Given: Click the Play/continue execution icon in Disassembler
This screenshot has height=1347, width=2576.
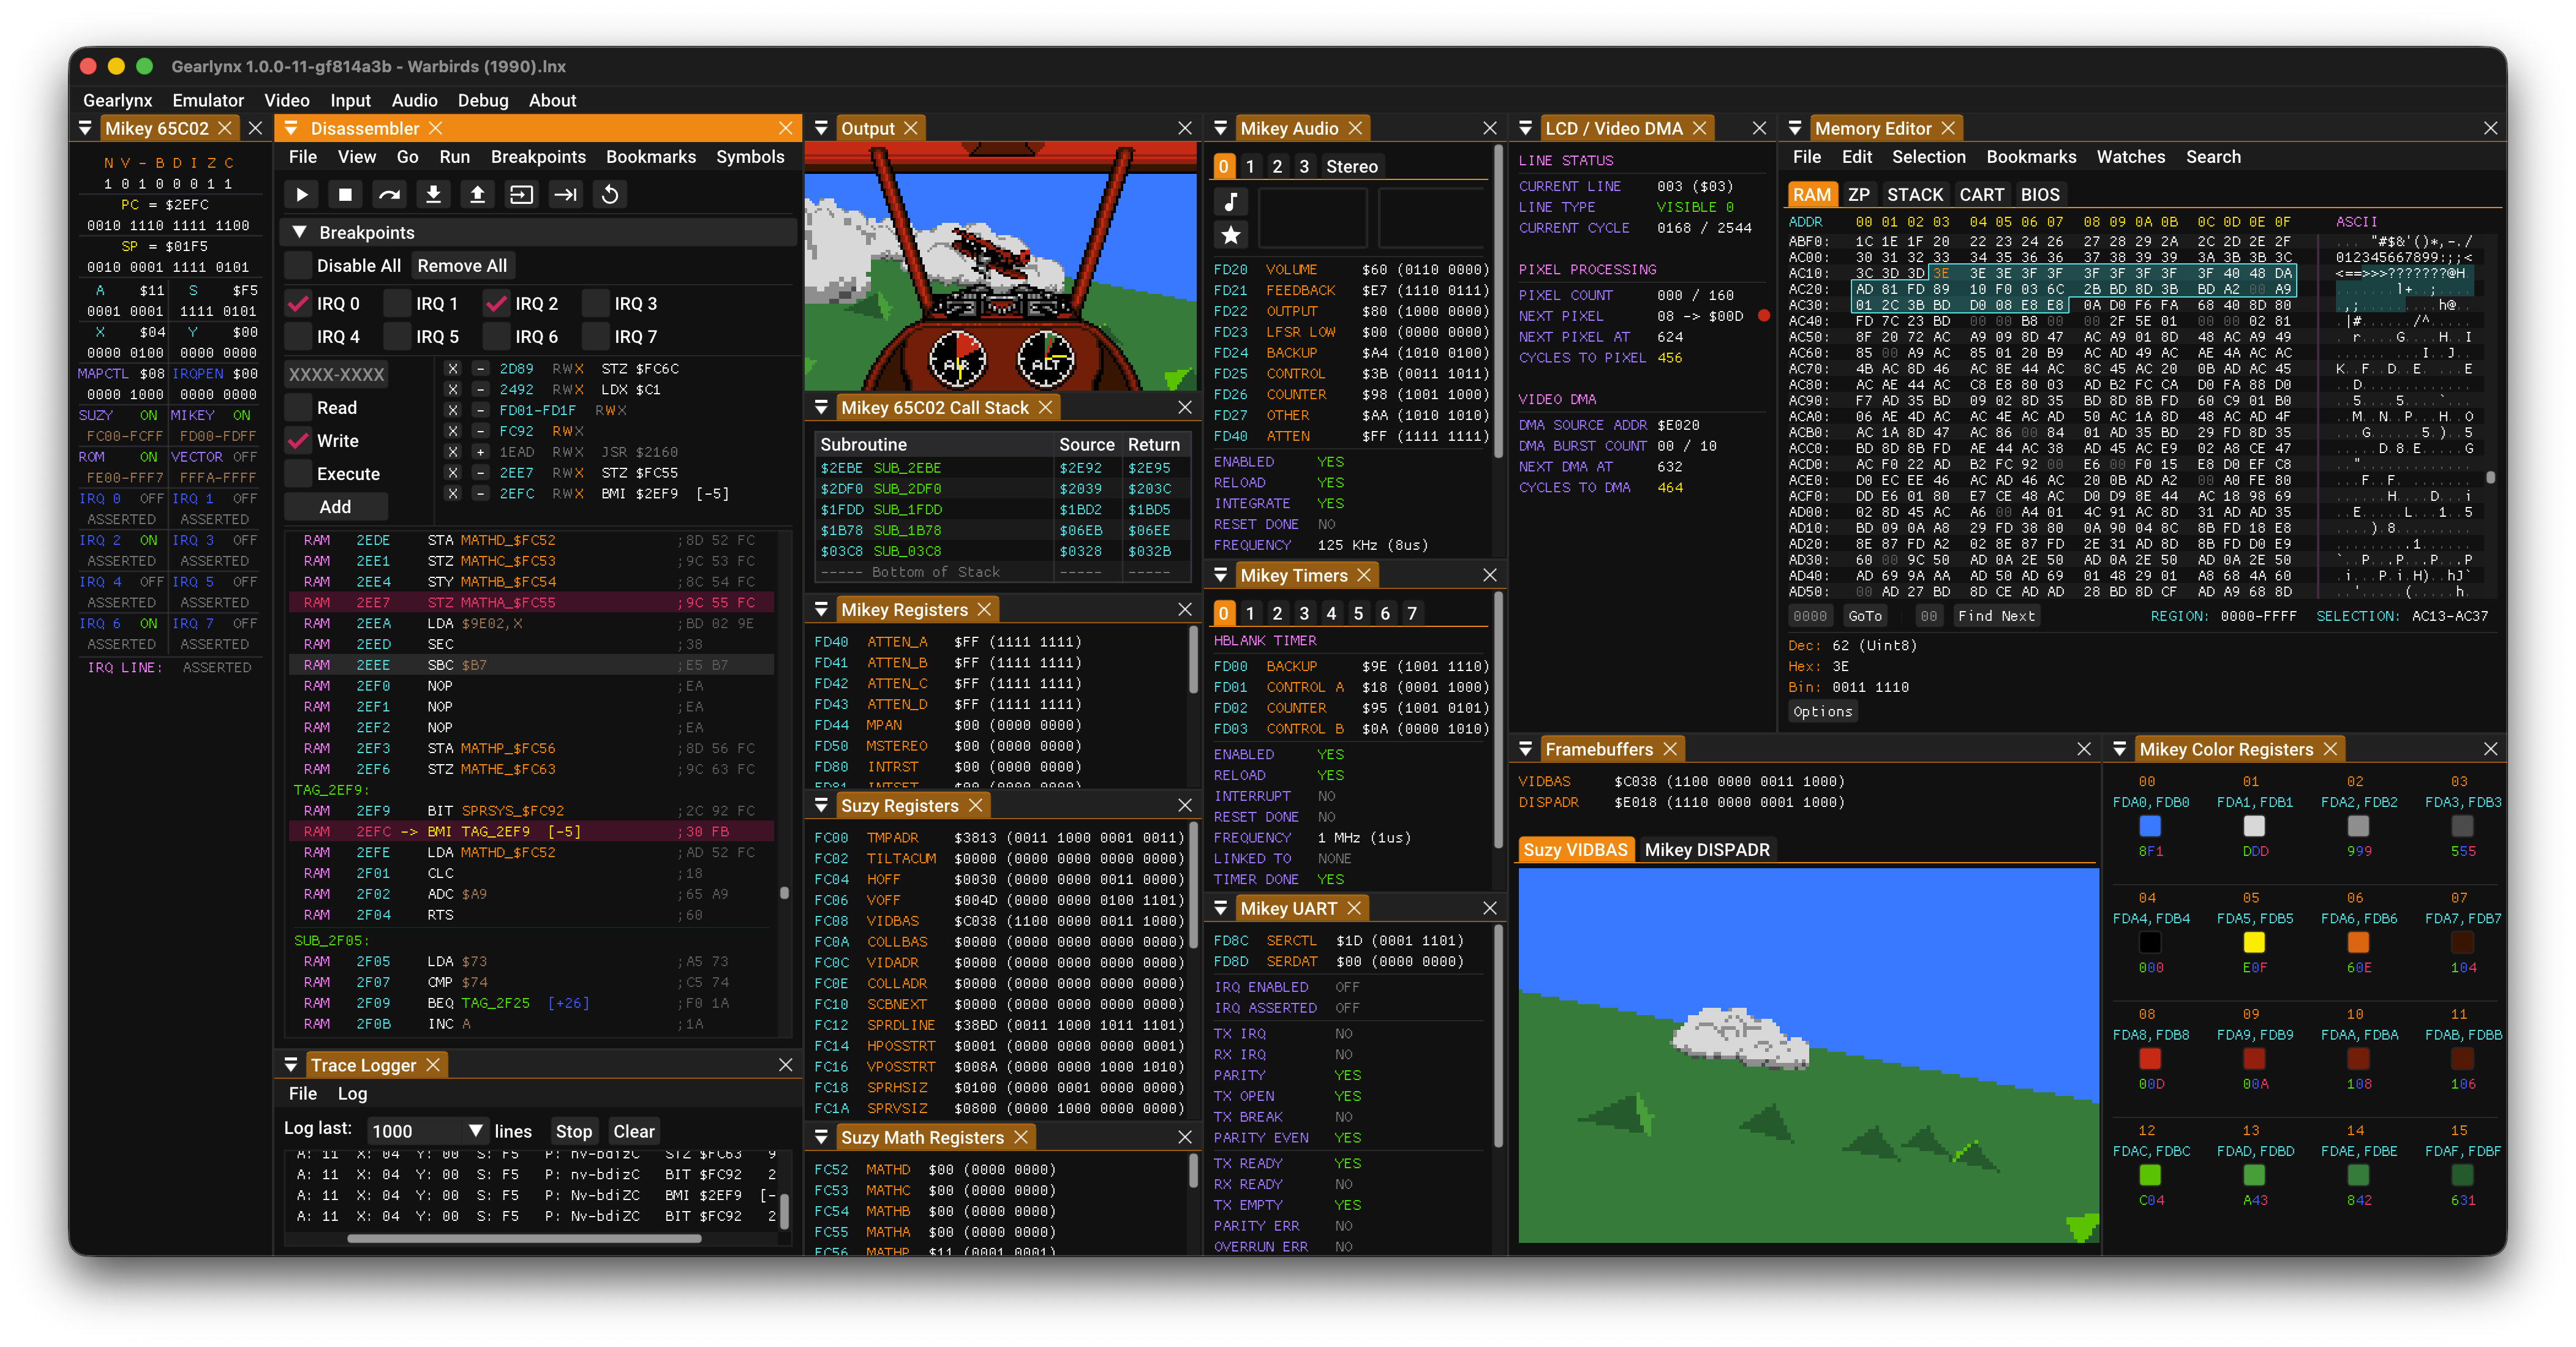Looking at the screenshot, I should point(301,194).
